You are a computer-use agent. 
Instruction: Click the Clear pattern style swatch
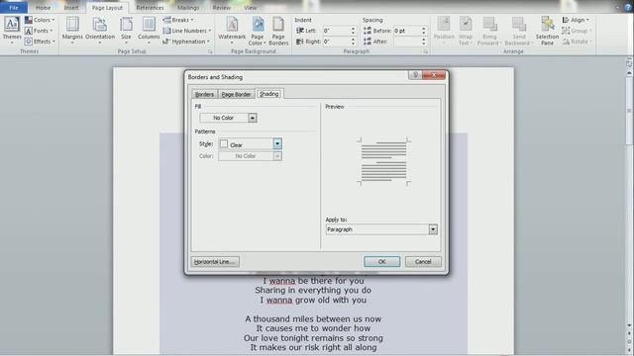(x=224, y=143)
